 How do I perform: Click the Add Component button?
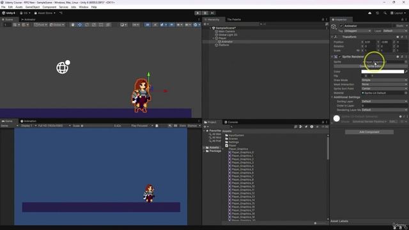click(x=369, y=132)
